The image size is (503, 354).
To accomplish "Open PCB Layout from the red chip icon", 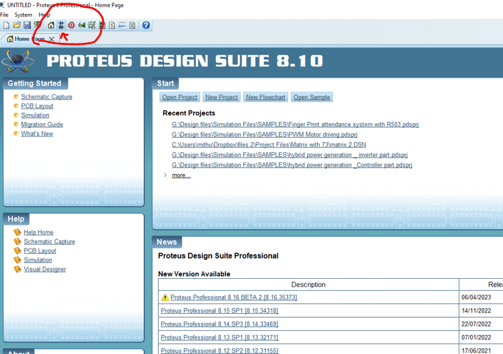I will pos(72,25).
